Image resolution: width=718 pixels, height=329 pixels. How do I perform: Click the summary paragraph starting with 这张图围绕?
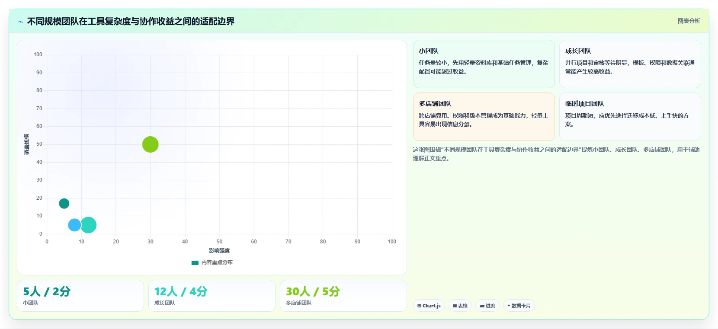(556, 154)
